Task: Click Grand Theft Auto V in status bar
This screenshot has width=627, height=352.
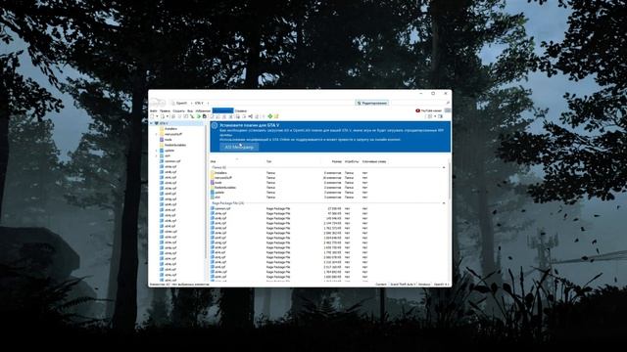Action: click(403, 285)
